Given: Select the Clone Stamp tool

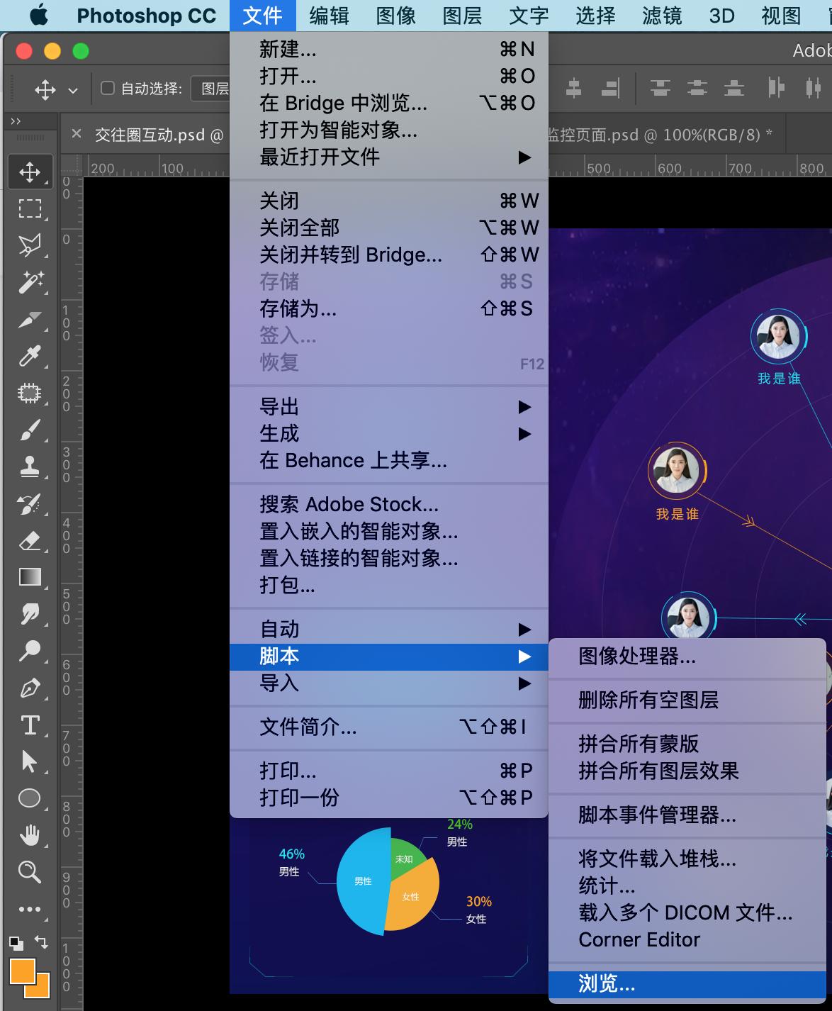Looking at the screenshot, I should click(x=30, y=467).
